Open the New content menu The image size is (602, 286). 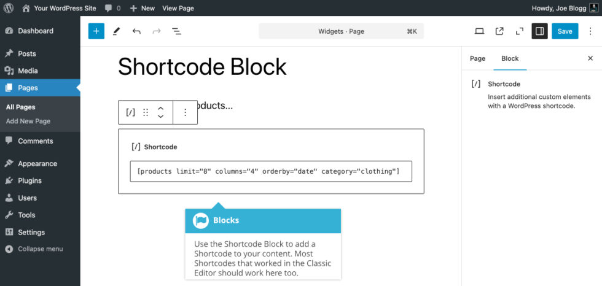pyautogui.click(x=142, y=8)
